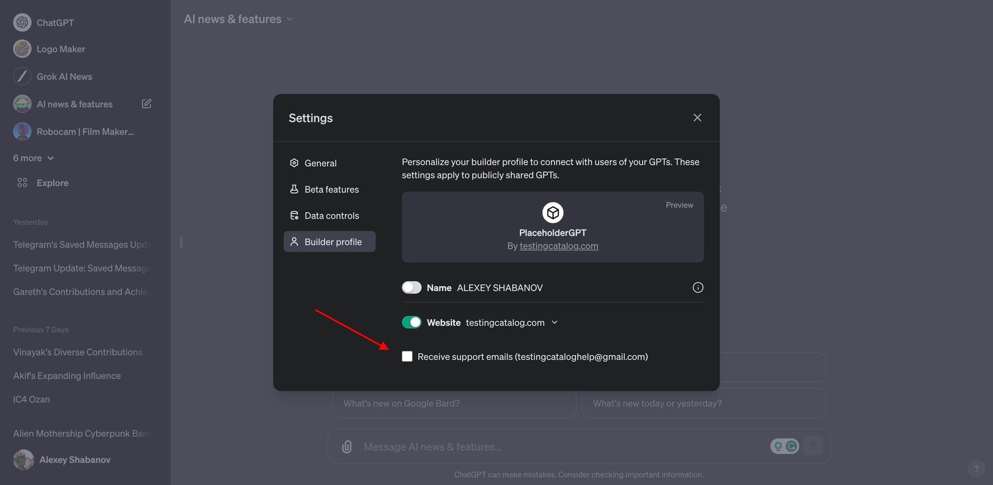Open the AI news & features title dropdown

[238, 19]
